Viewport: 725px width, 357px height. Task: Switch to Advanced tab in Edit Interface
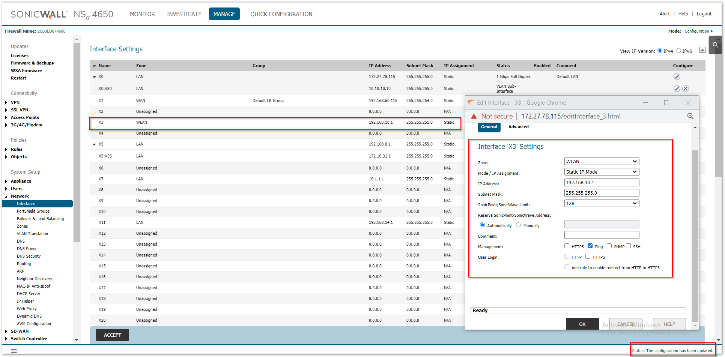(519, 127)
